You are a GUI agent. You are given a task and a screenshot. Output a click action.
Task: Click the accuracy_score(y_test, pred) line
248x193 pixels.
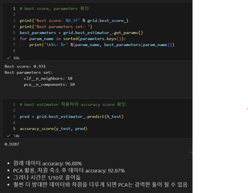point(54,129)
